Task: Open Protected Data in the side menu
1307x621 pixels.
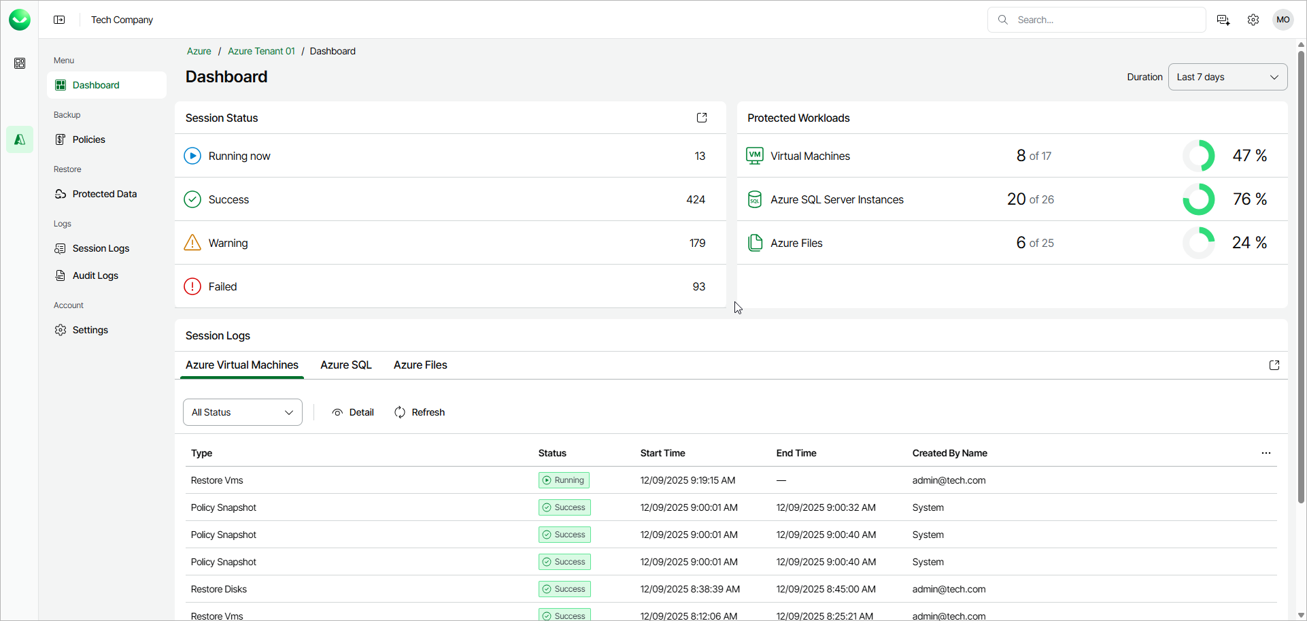Action: pyautogui.click(x=107, y=194)
